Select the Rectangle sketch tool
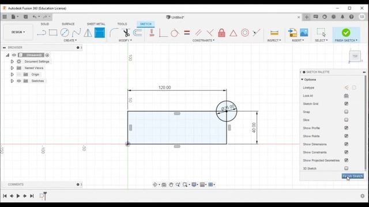The height and width of the screenshot is (207, 369). coord(53,33)
